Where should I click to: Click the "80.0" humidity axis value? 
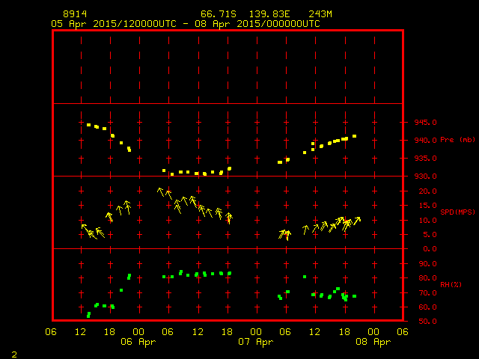[x=427, y=278]
